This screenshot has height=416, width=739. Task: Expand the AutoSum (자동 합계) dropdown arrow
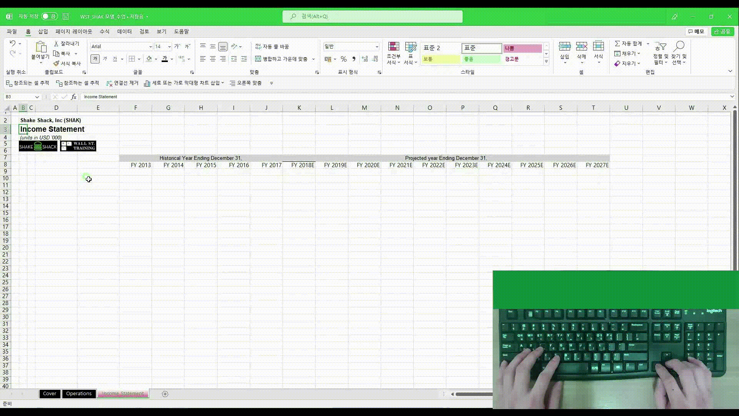[648, 44]
